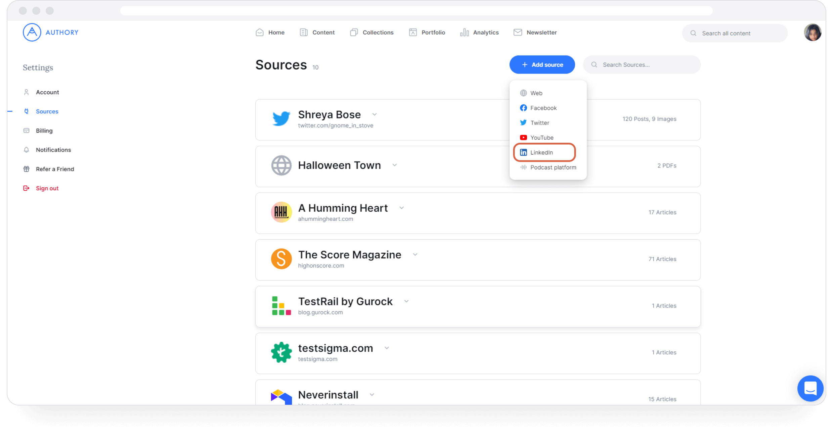Screen dimensions: 833x439
Task: Go to the Portfolio tab
Action: [427, 32]
